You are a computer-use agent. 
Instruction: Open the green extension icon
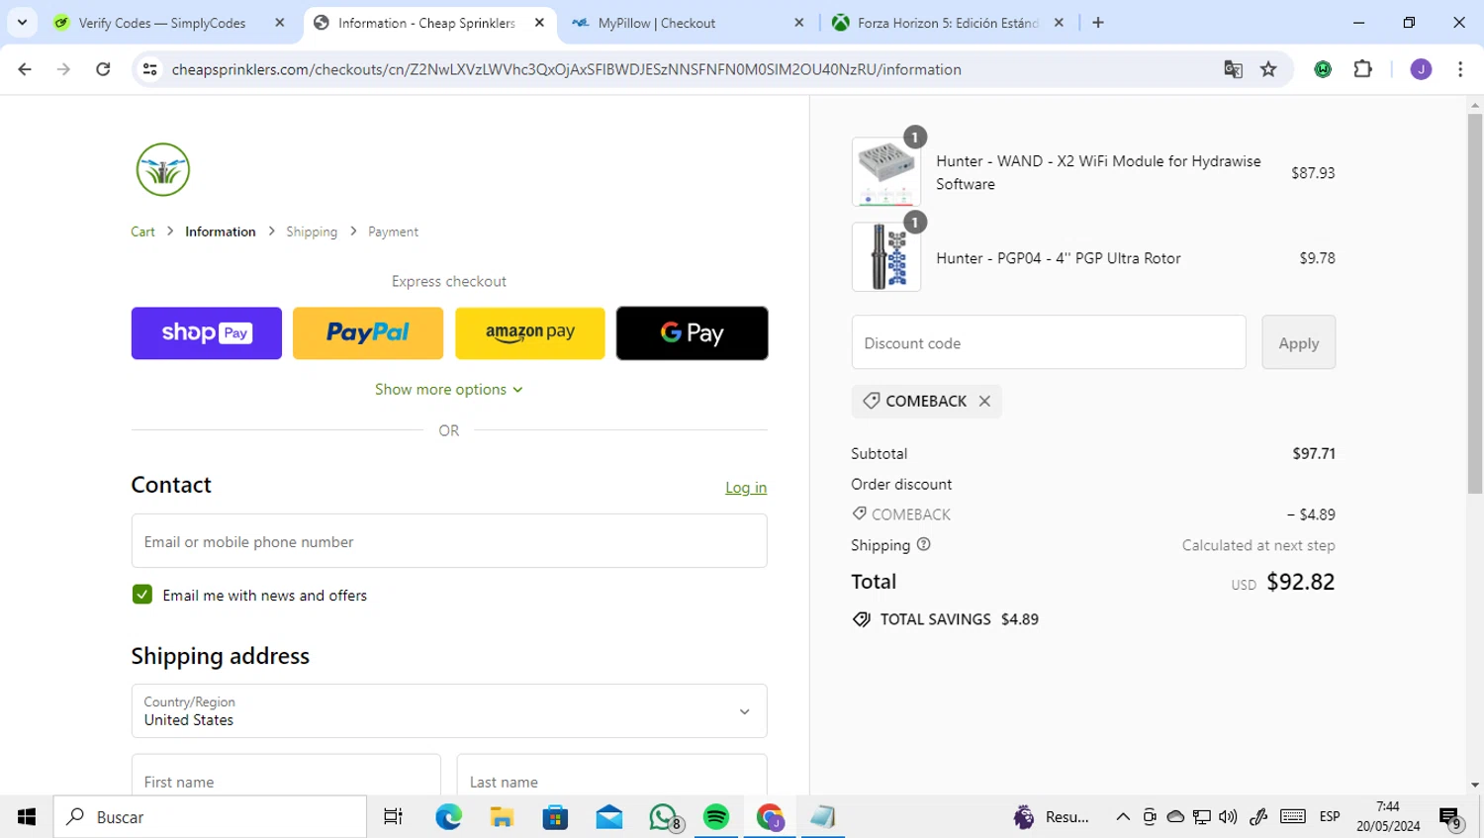(x=1323, y=69)
